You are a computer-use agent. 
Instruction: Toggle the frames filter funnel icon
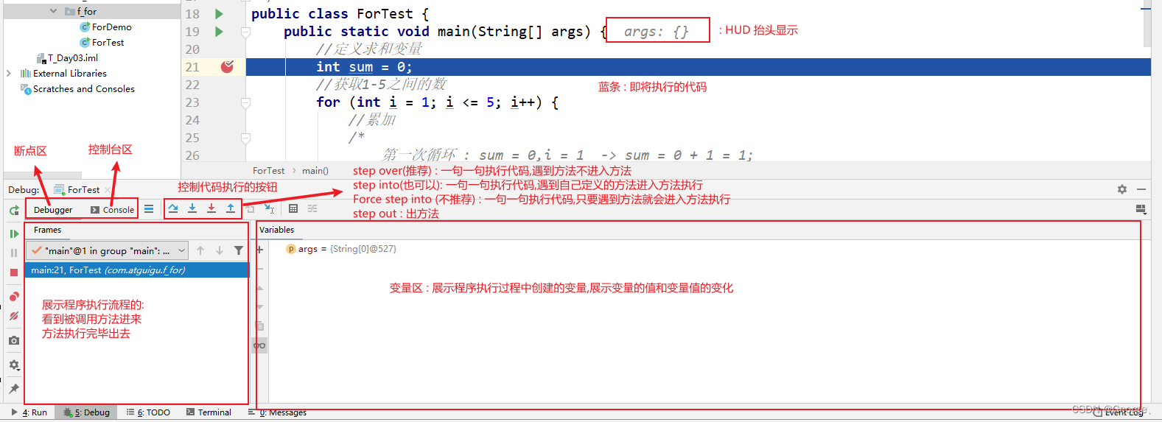[x=239, y=250]
